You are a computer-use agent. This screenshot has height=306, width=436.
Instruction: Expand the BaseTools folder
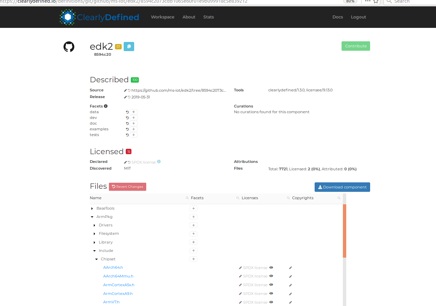[x=92, y=208]
